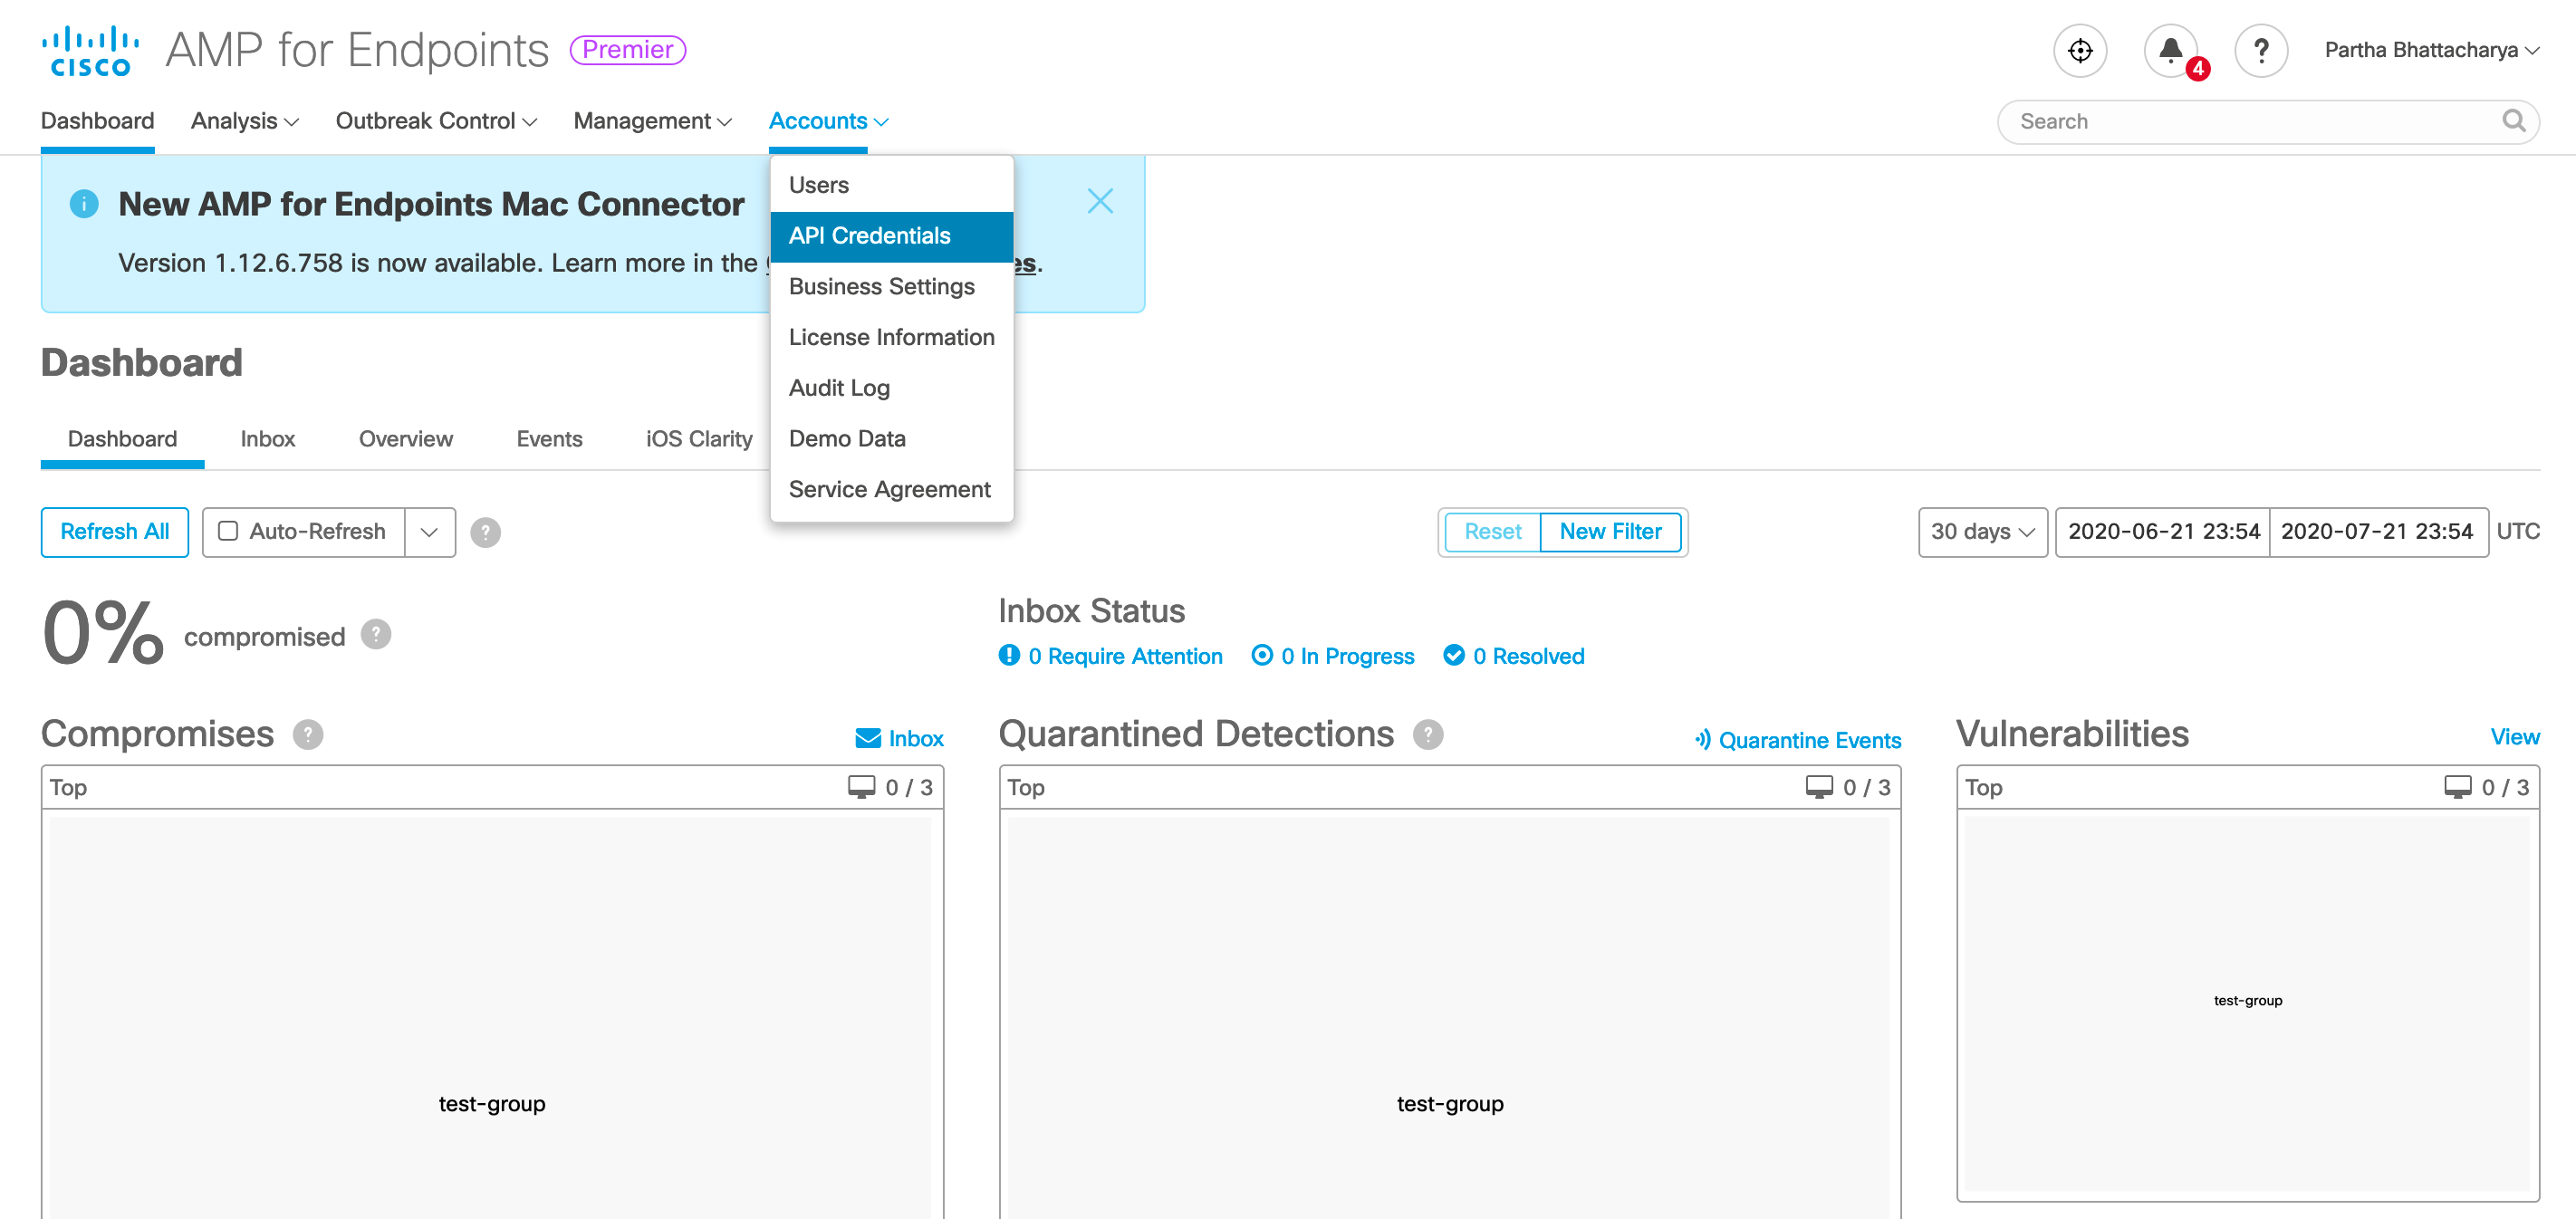
Task: Click help icon next to Quarantined Detections
Action: 1427,734
